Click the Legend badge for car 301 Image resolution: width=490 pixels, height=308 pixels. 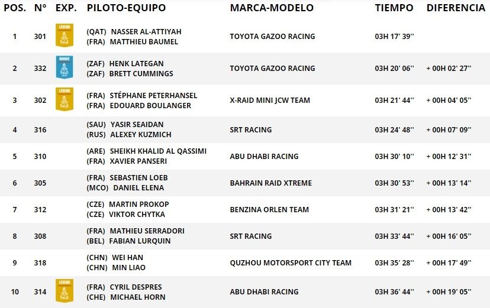(x=64, y=36)
